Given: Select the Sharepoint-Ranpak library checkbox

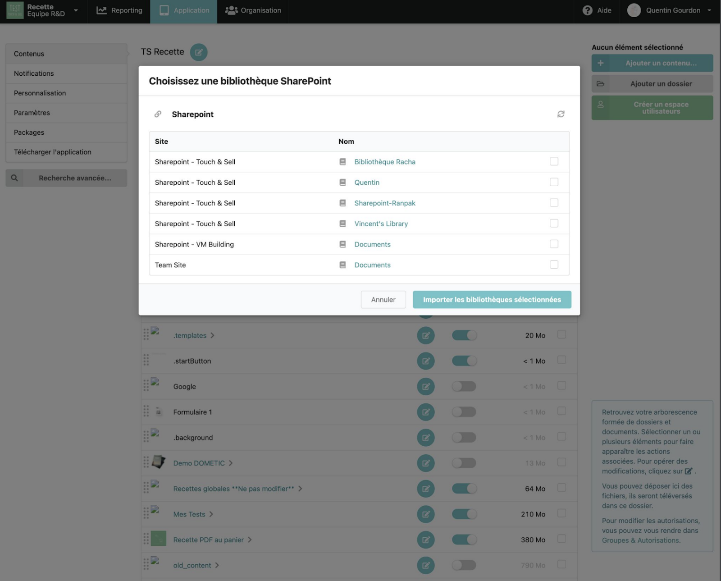Looking at the screenshot, I should 554,203.
